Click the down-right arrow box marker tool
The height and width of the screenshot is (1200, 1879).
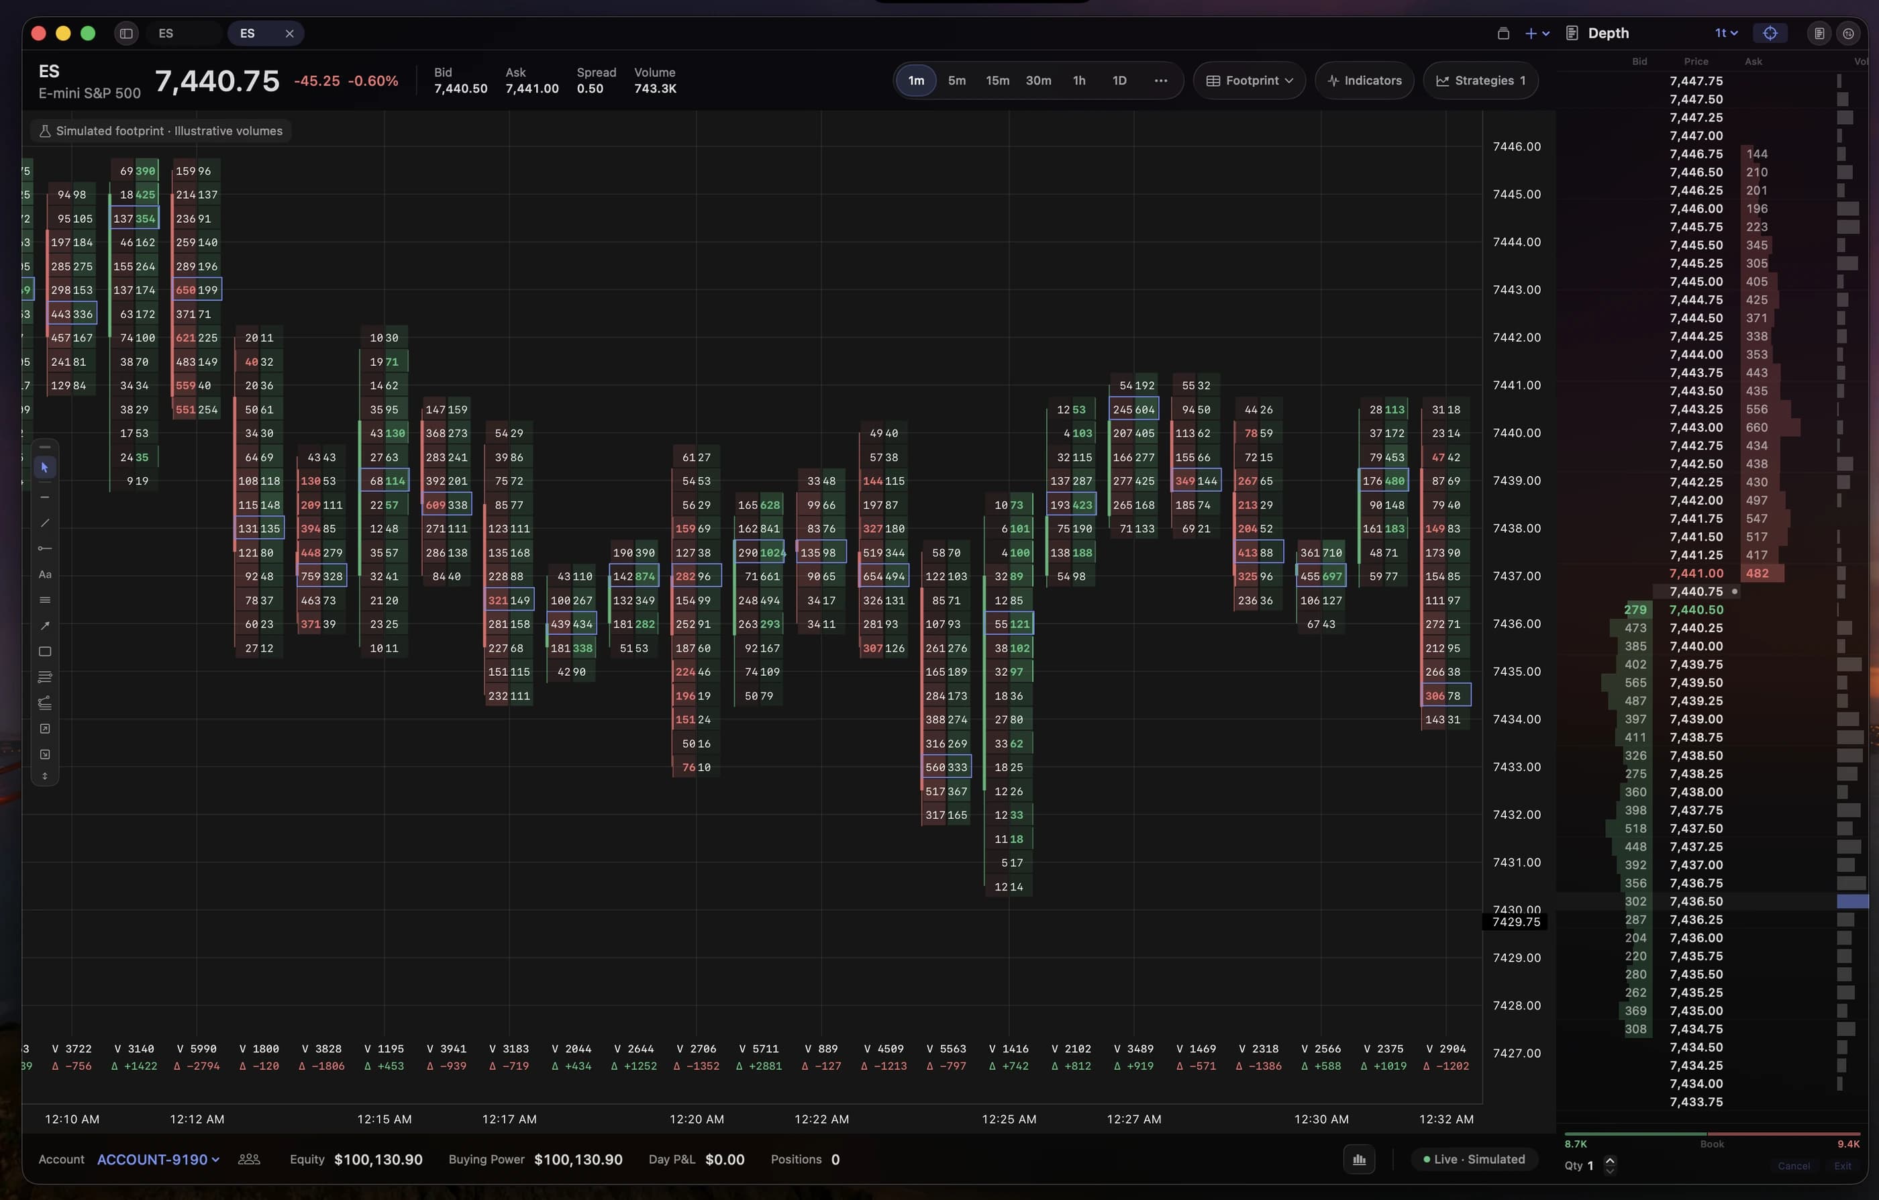[44, 754]
